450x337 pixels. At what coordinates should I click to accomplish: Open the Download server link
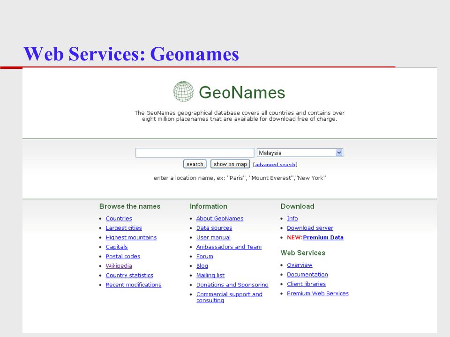click(x=310, y=228)
